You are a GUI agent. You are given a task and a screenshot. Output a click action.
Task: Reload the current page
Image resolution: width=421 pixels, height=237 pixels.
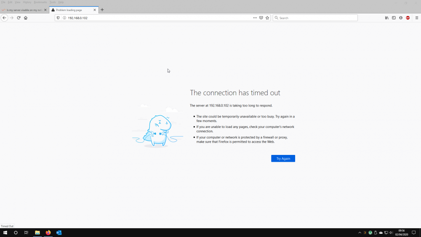click(x=19, y=18)
